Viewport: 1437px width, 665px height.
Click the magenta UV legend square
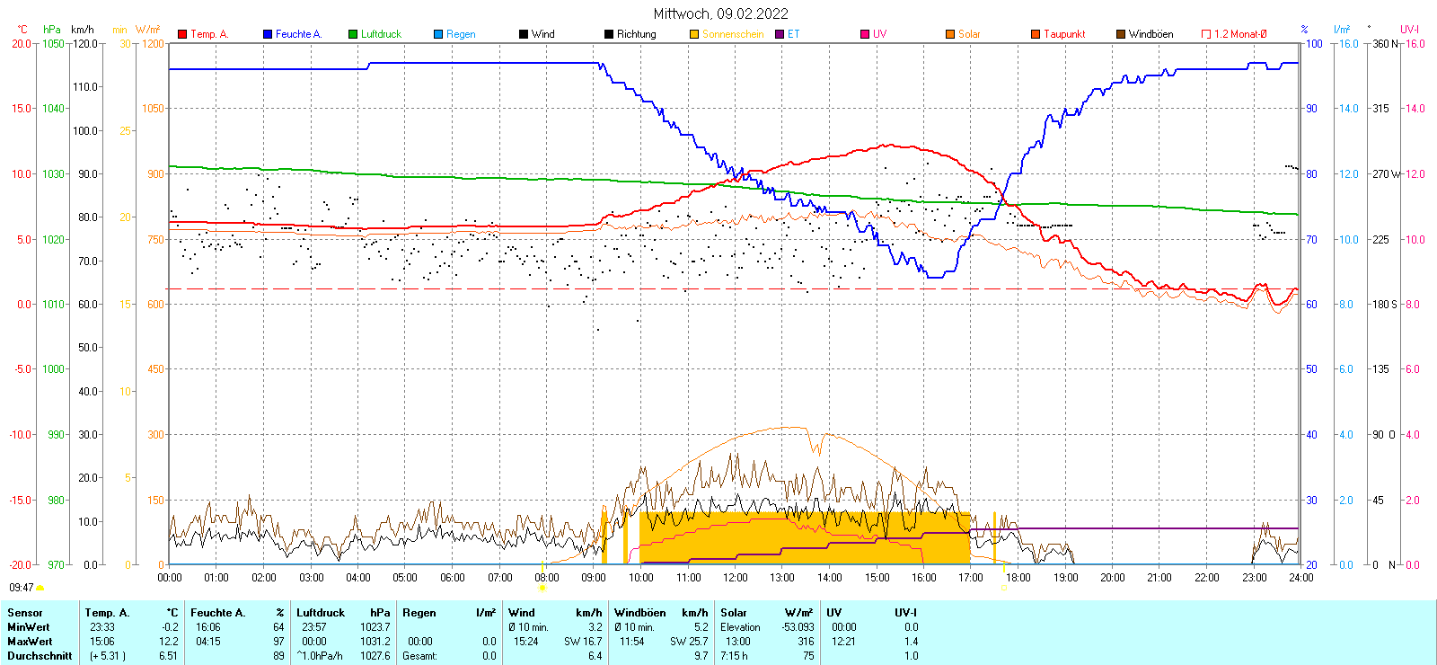(865, 34)
